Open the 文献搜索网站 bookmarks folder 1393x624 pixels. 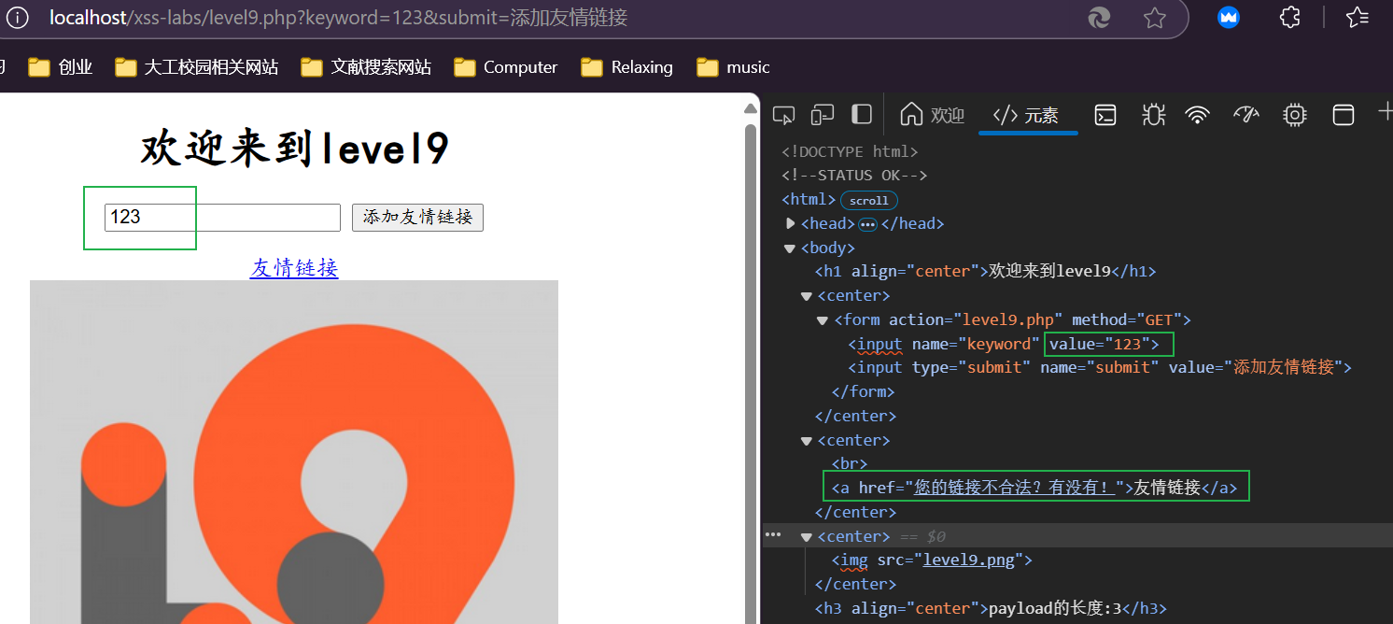(x=366, y=67)
